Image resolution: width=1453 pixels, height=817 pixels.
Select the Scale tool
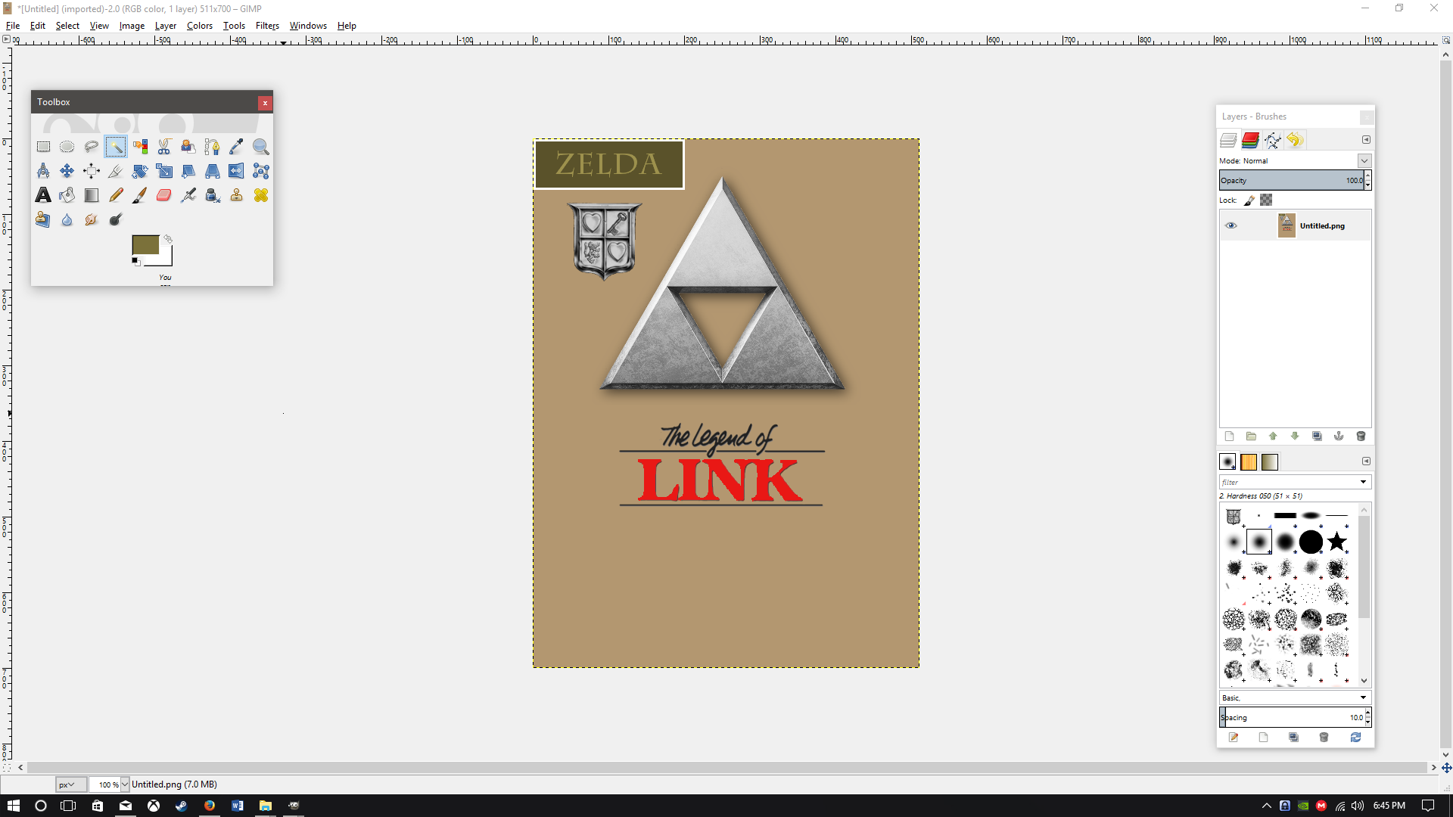164,171
